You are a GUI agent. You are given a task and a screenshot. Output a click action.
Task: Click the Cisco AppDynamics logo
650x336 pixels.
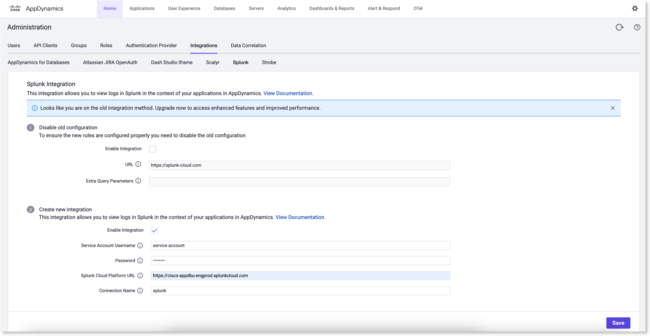pos(36,8)
